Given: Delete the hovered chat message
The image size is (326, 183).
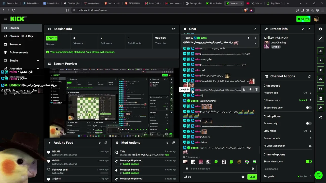Looking at the screenshot, I should click(256, 89).
